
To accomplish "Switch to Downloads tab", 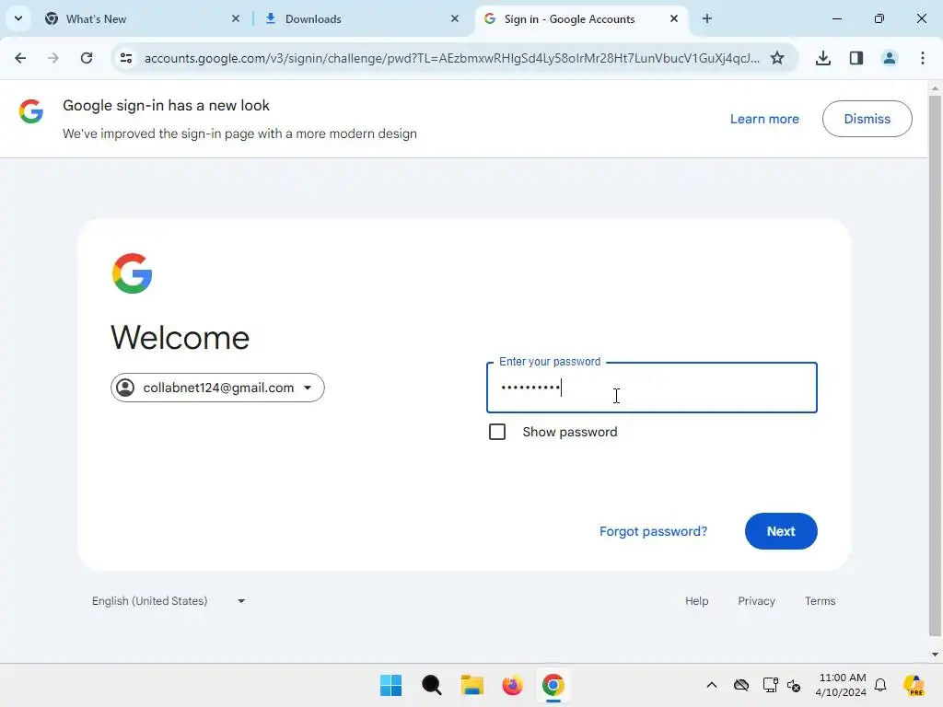I will [x=361, y=18].
